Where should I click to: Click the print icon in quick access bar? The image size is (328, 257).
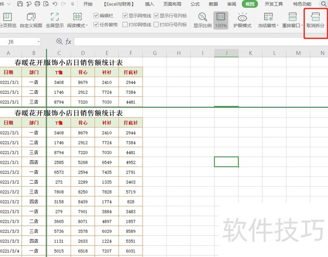tap(37, 4)
